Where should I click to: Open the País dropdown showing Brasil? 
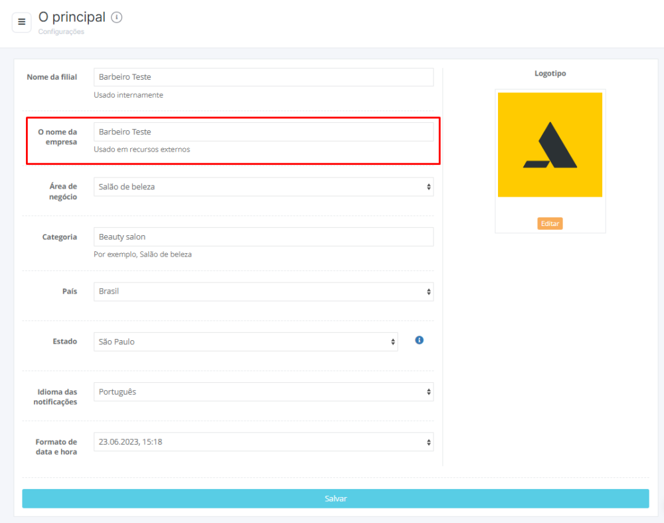[264, 292]
